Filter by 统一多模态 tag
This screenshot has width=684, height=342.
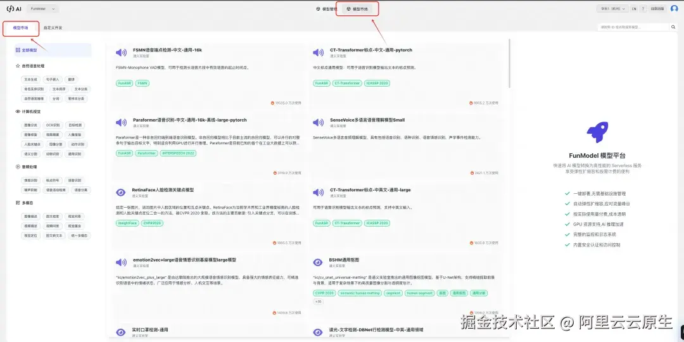[78, 236]
